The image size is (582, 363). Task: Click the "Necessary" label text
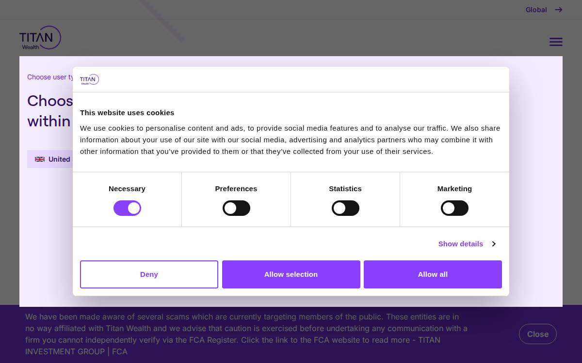point(127,189)
